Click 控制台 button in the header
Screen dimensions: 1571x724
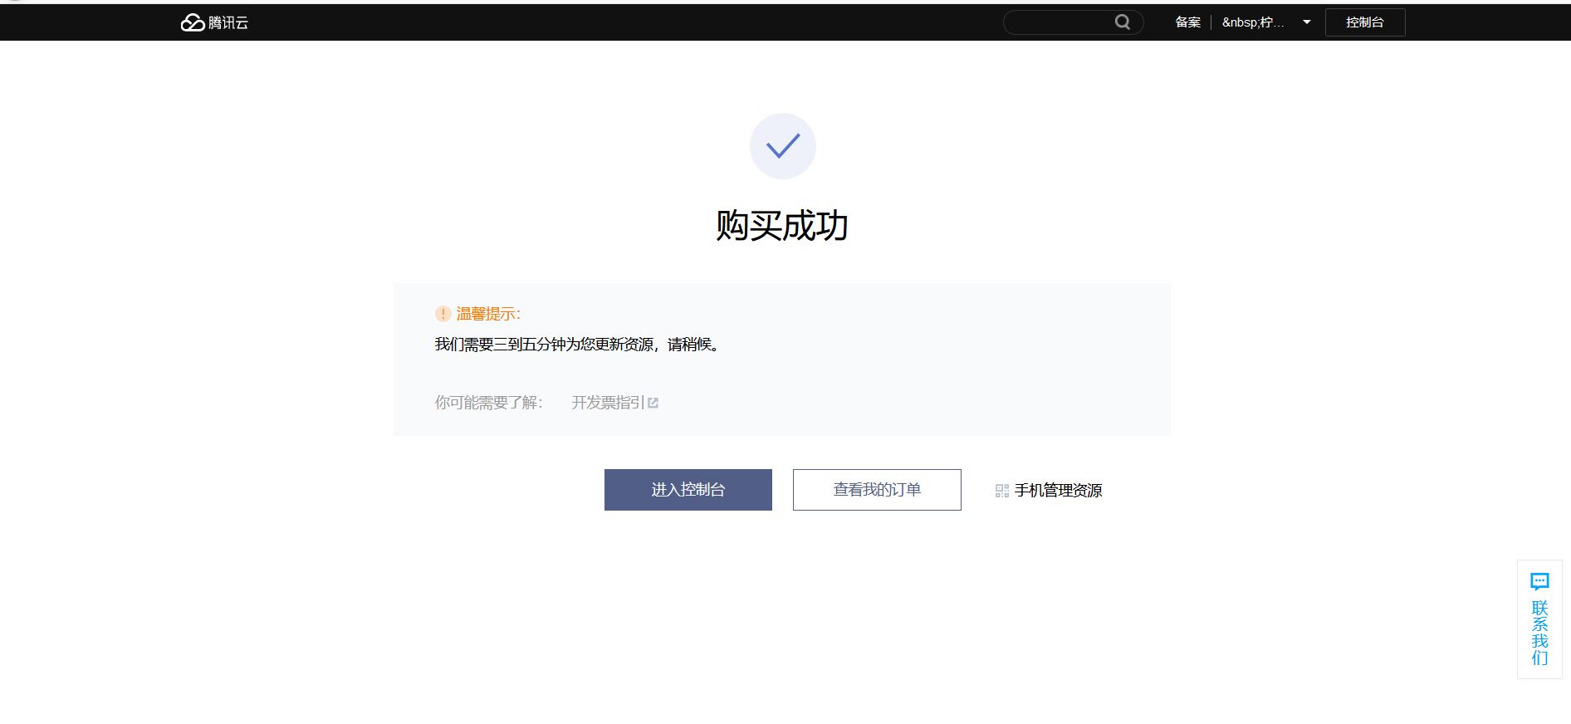(1364, 22)
